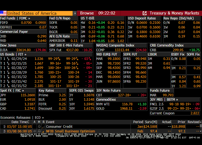Click the OBFR01 rate row
Viewport: 202px width, 145px height.
click(x=23, y=27)
